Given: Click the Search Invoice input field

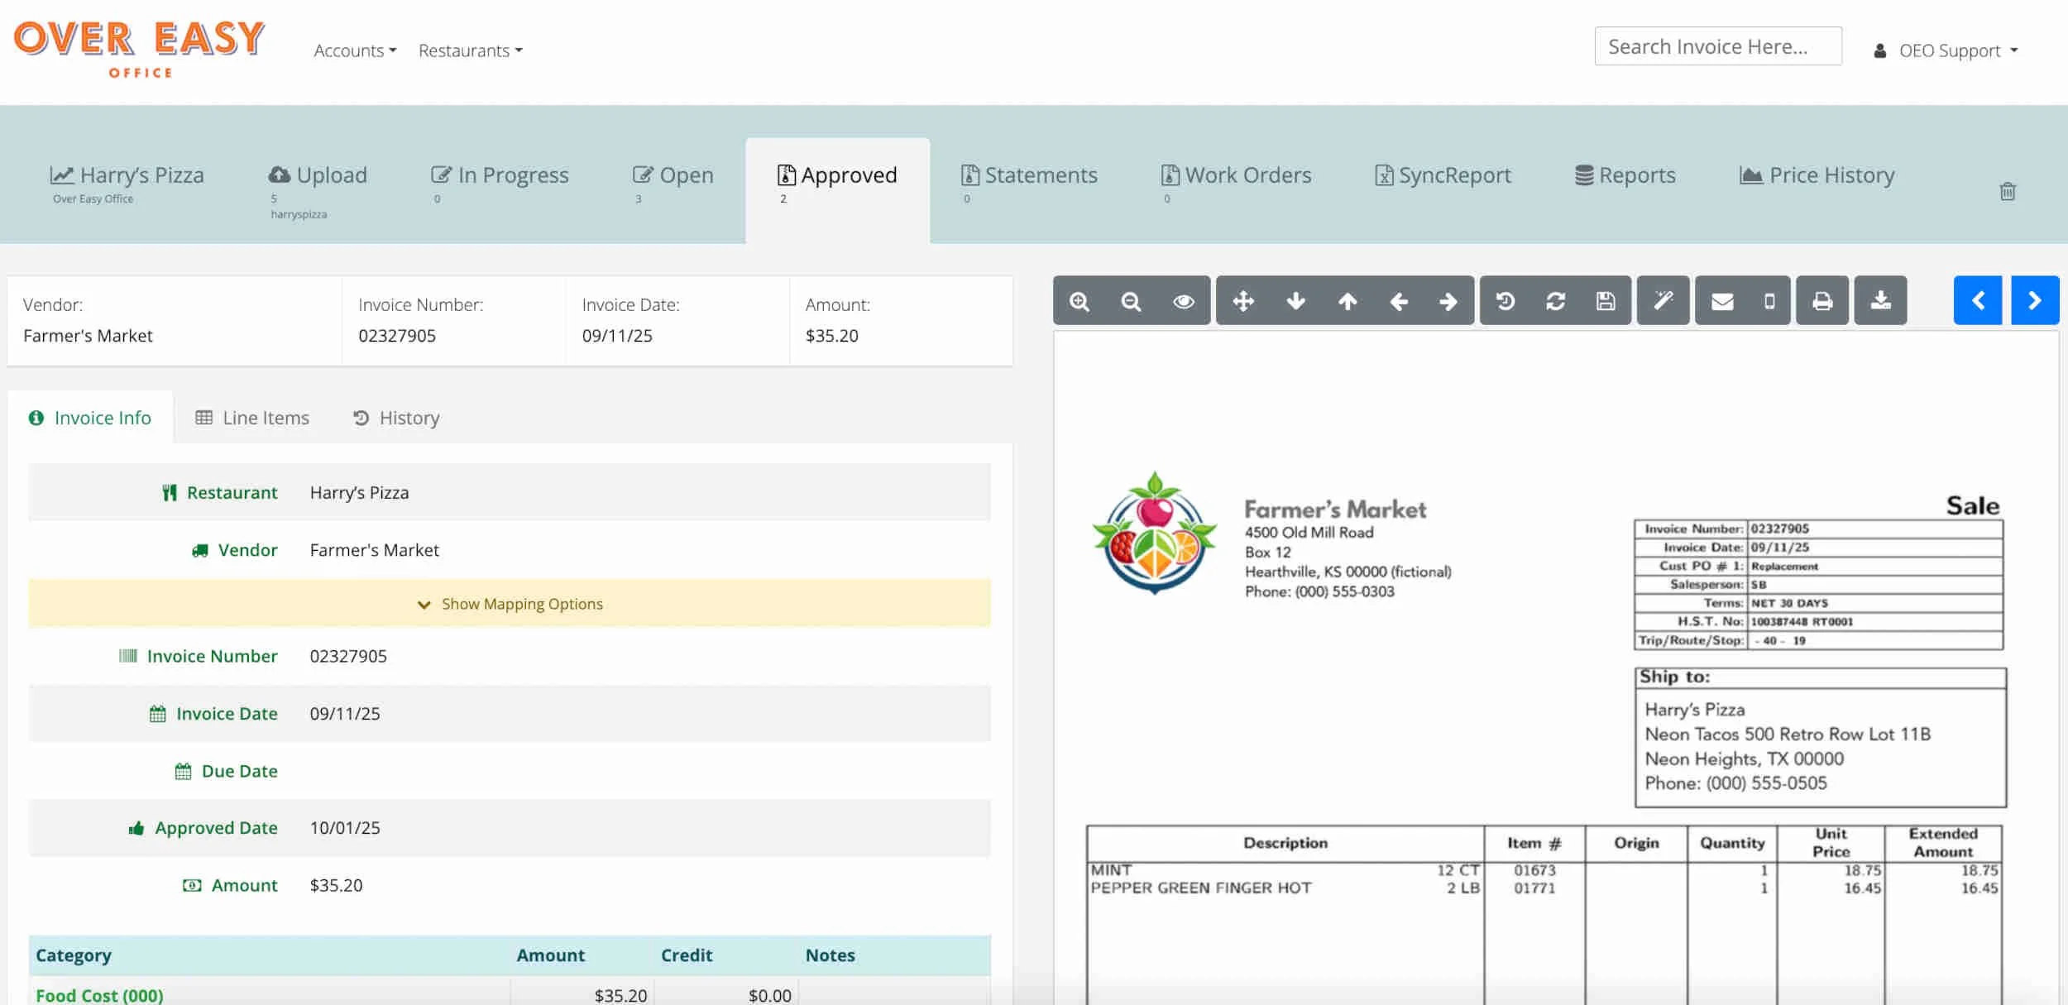Looking at the screenshot, I should click(x=1717, y=46).
